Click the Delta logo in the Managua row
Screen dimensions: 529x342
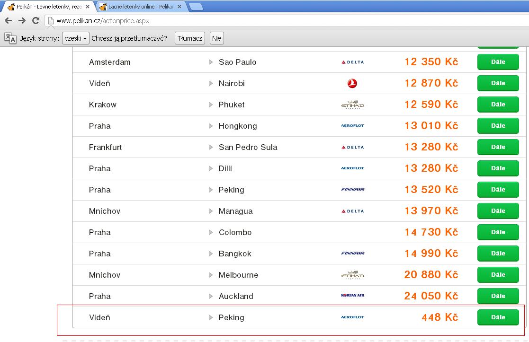352,211
